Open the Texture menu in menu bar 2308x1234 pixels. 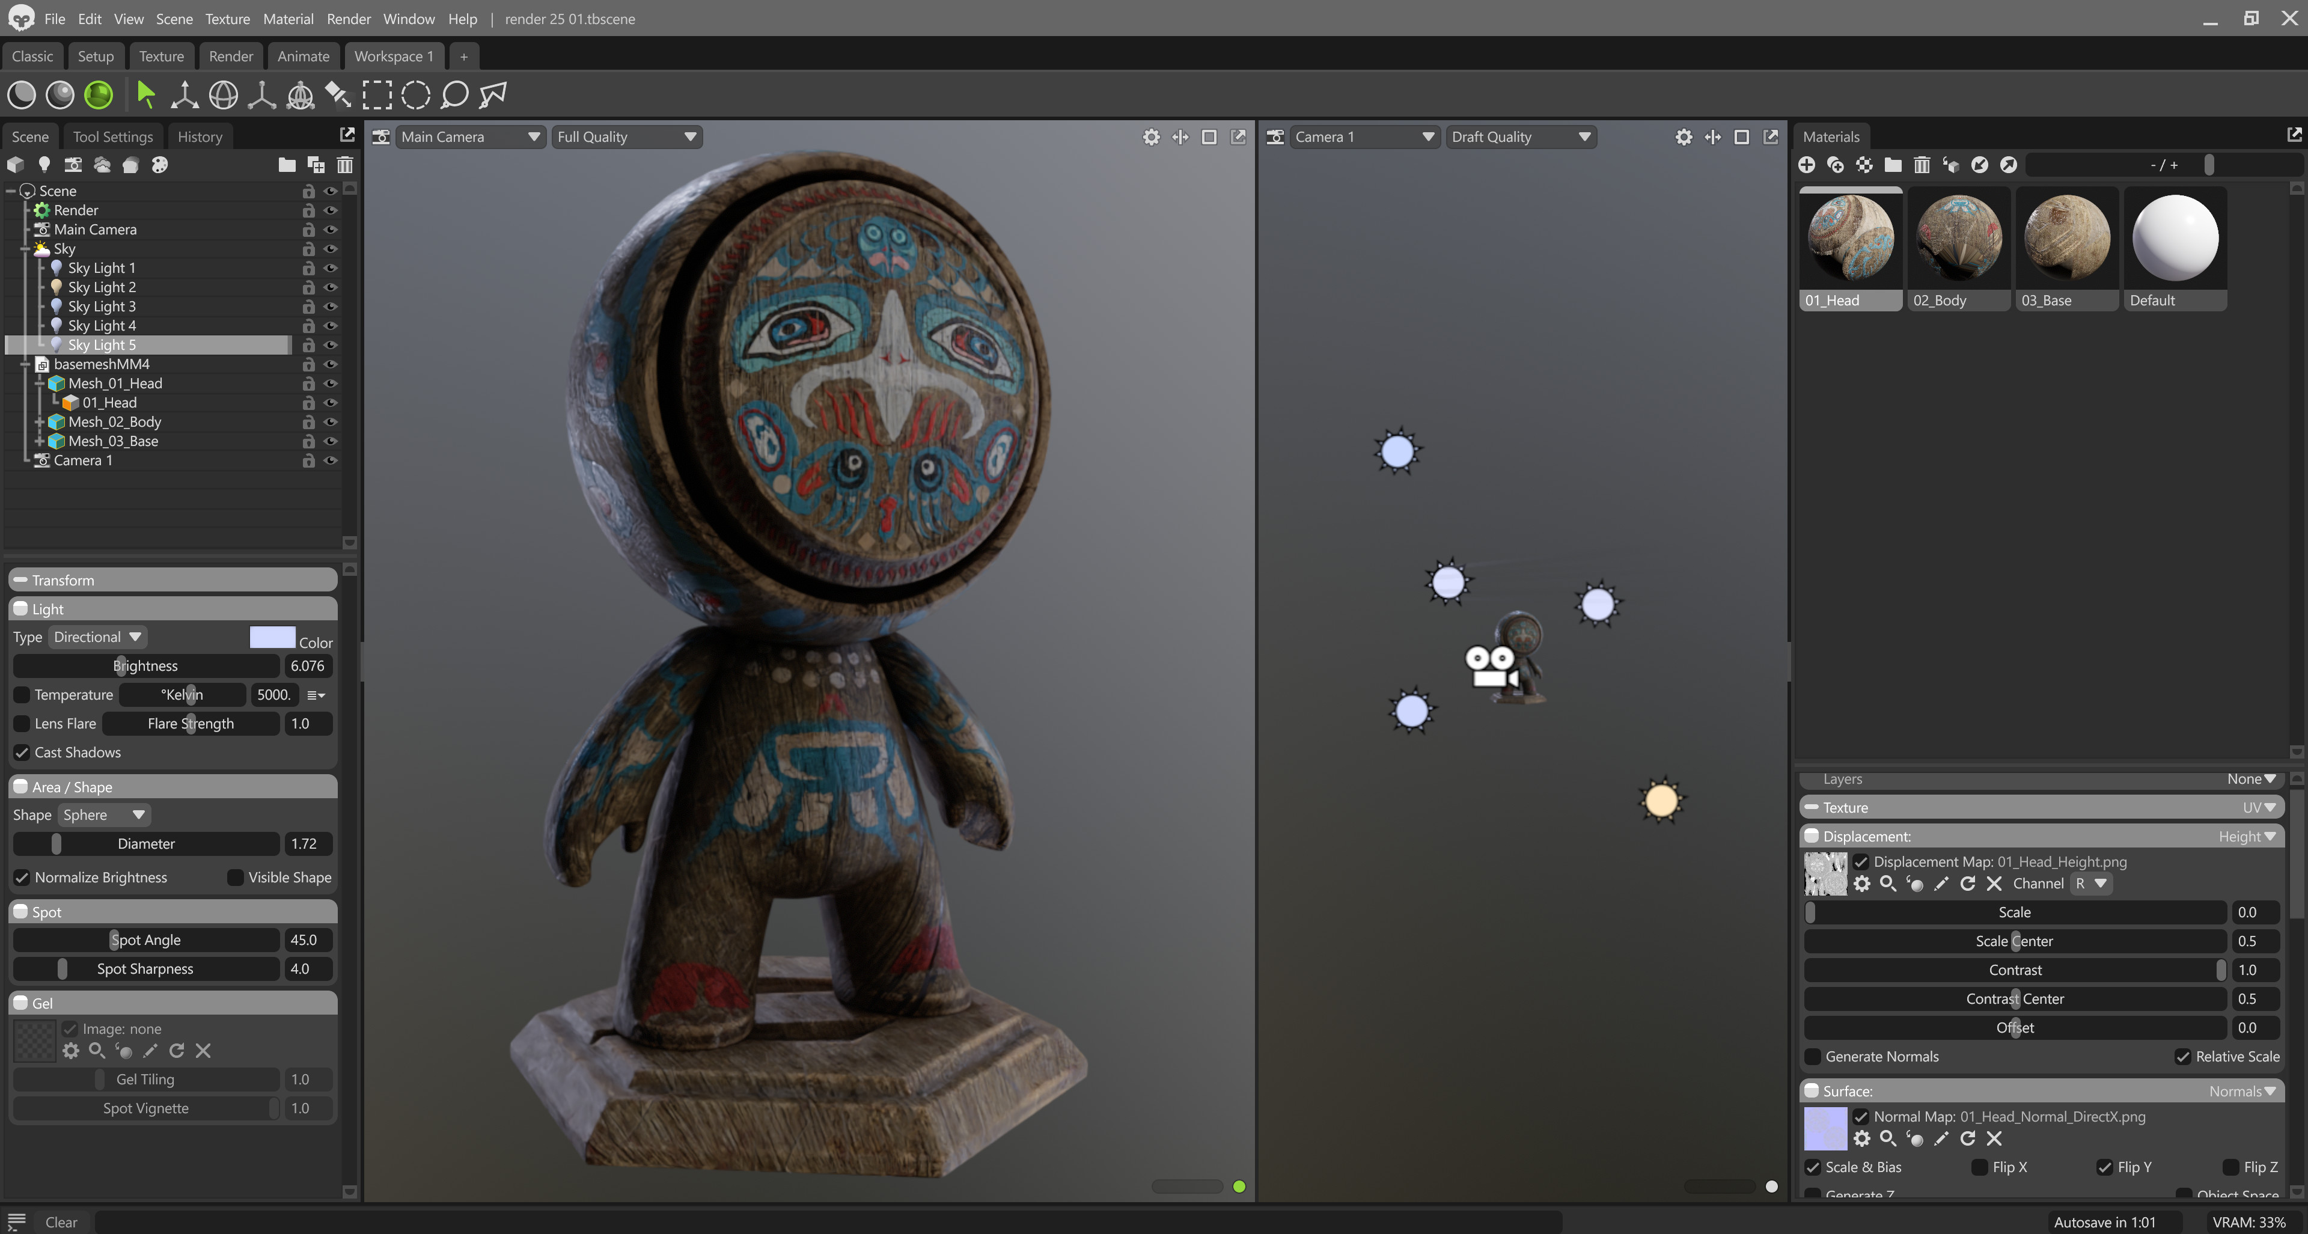click(x=228, y=19)
